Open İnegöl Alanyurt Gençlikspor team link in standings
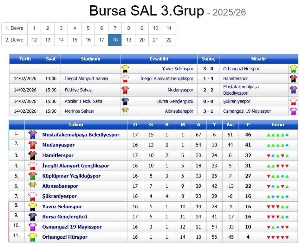Viewport: 300px width, 245px height. tap(75, 166)
